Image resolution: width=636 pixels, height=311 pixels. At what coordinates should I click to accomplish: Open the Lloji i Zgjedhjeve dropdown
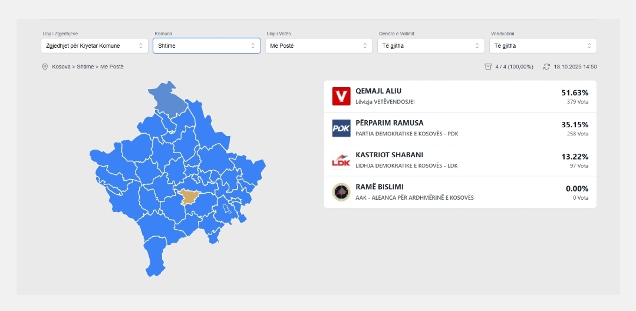coord(94,45)
